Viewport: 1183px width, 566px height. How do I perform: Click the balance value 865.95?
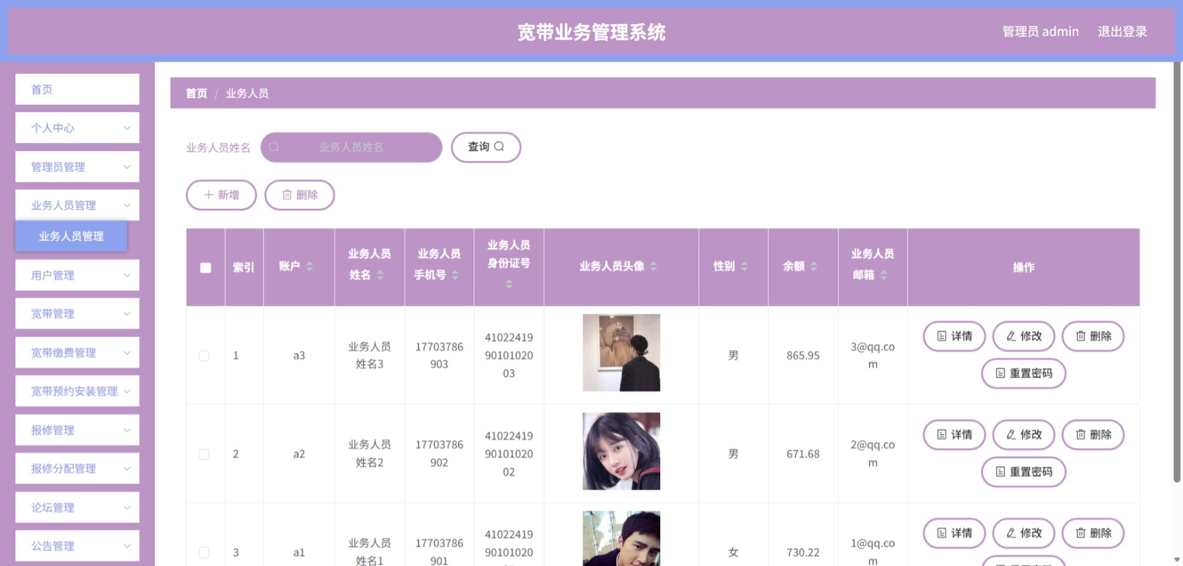click(803, 355)
